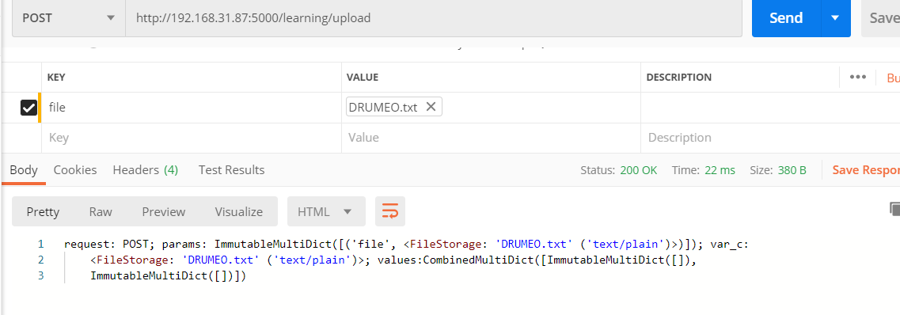Screen dimensions: 900x315
Task: Send the request
Action: pyautogui.click(x=786, y=18)
